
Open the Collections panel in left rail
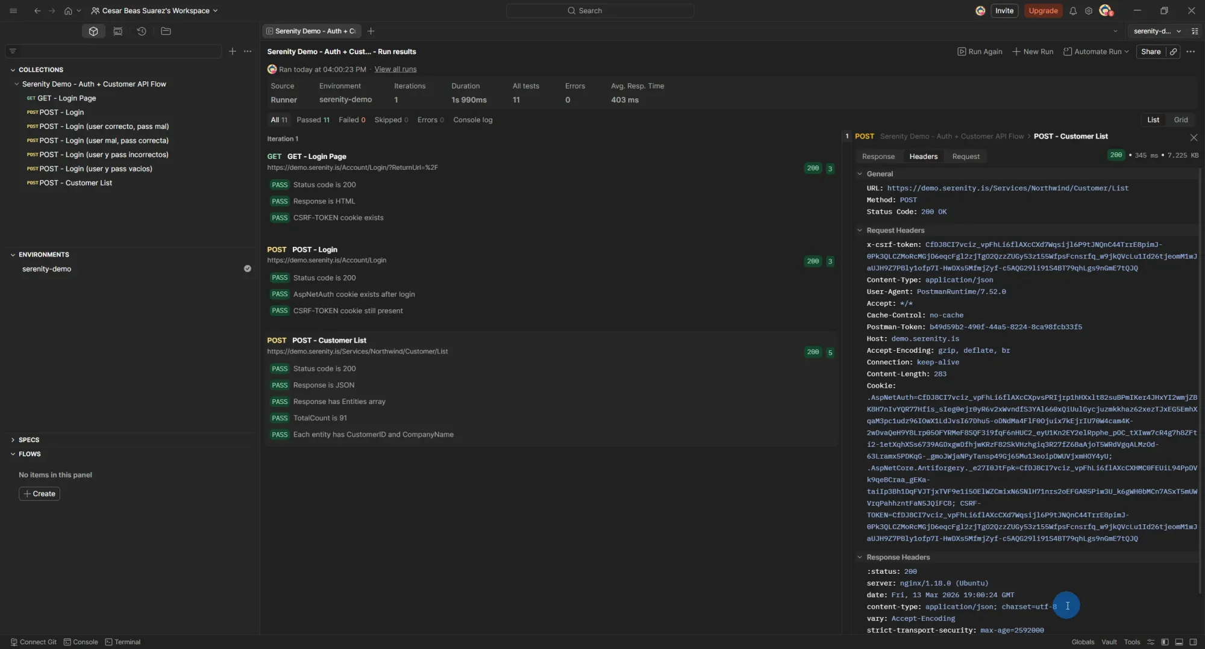(93, 31)
